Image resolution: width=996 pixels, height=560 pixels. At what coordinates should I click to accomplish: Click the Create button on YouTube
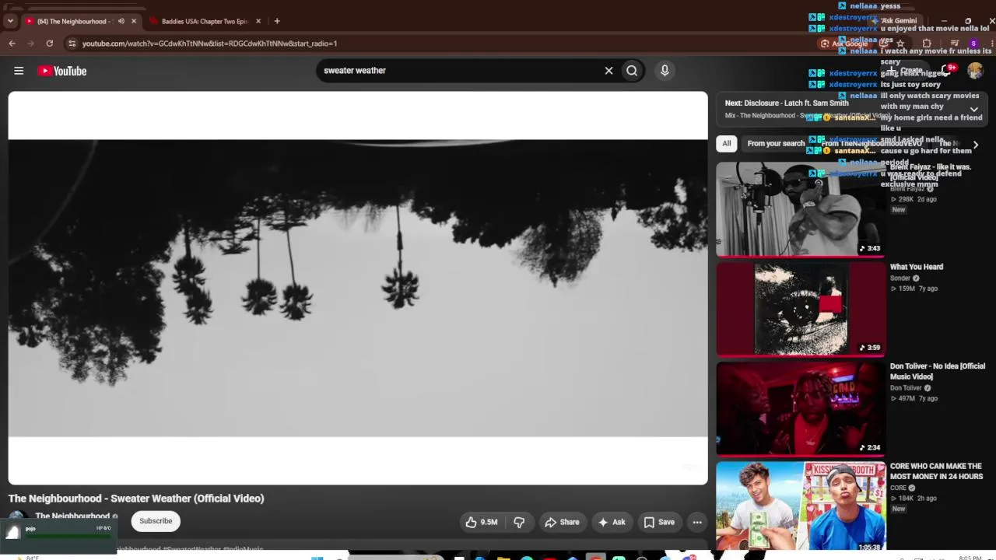(x=906, y=71)
